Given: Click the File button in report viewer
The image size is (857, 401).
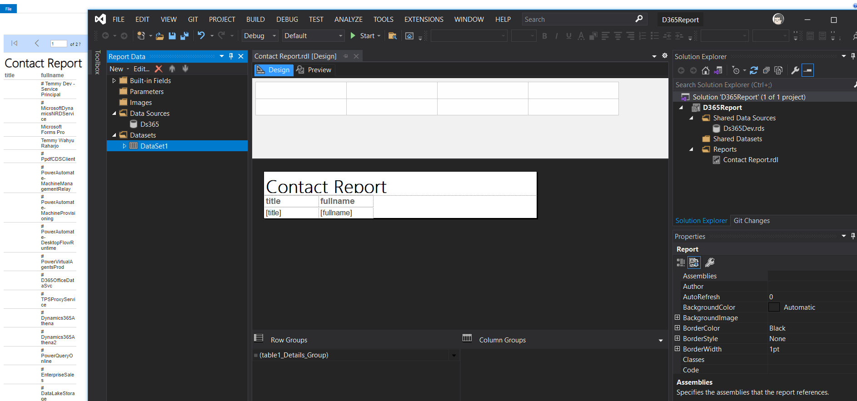Looking at the screenshot, I should [x=8, y=9].
